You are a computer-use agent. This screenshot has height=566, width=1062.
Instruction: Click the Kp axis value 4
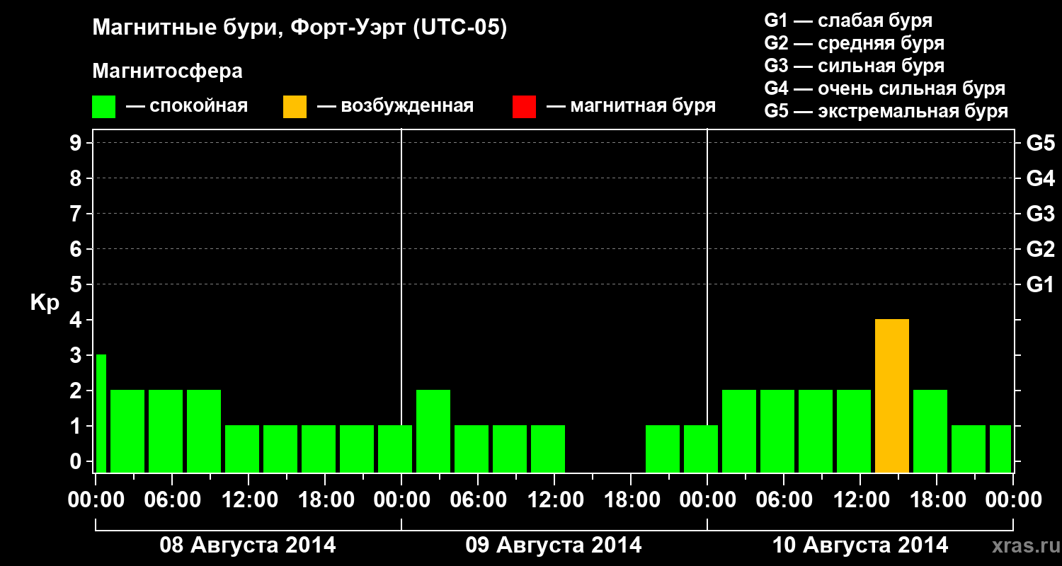[x=77, y=320]
